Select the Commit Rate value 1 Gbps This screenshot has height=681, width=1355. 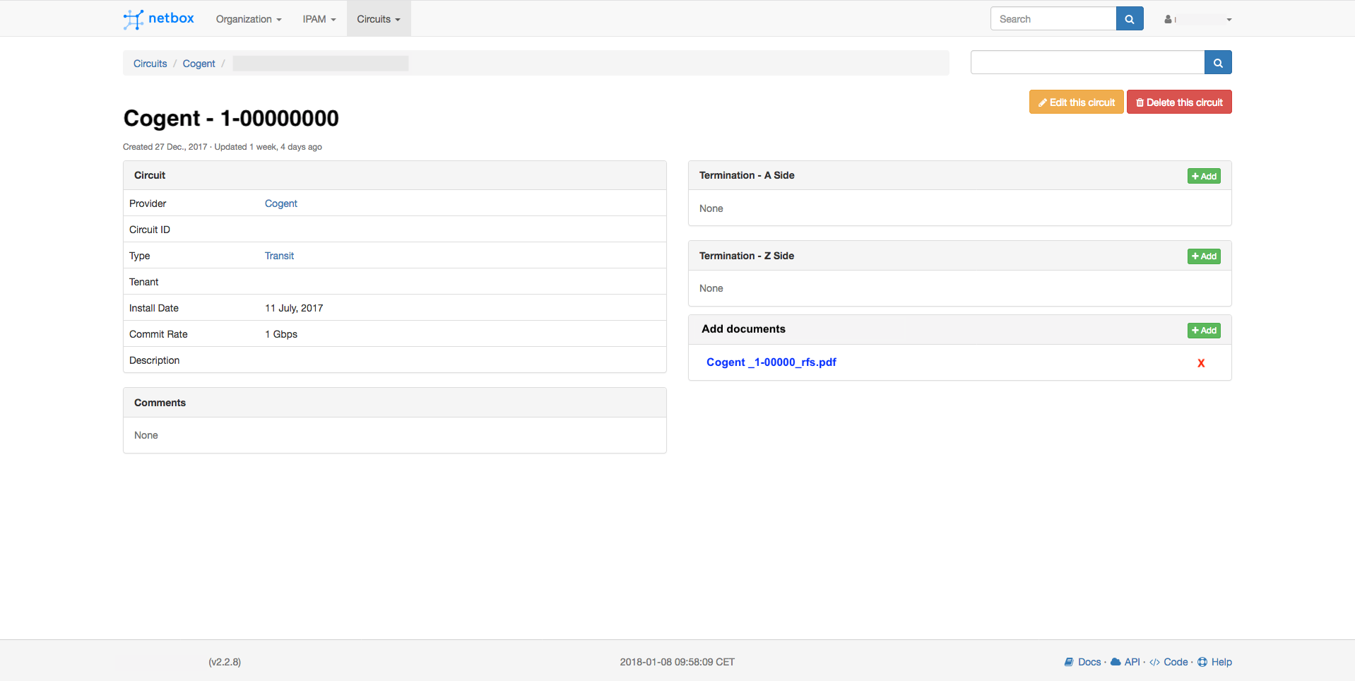281,334
